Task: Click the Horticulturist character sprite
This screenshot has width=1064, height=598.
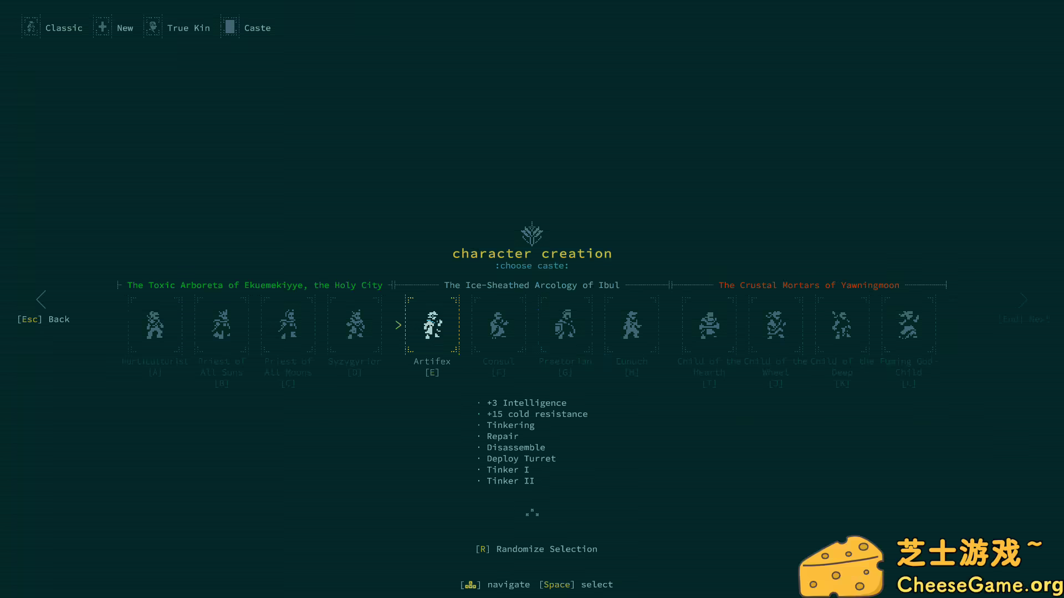Action: pos(155,326)
